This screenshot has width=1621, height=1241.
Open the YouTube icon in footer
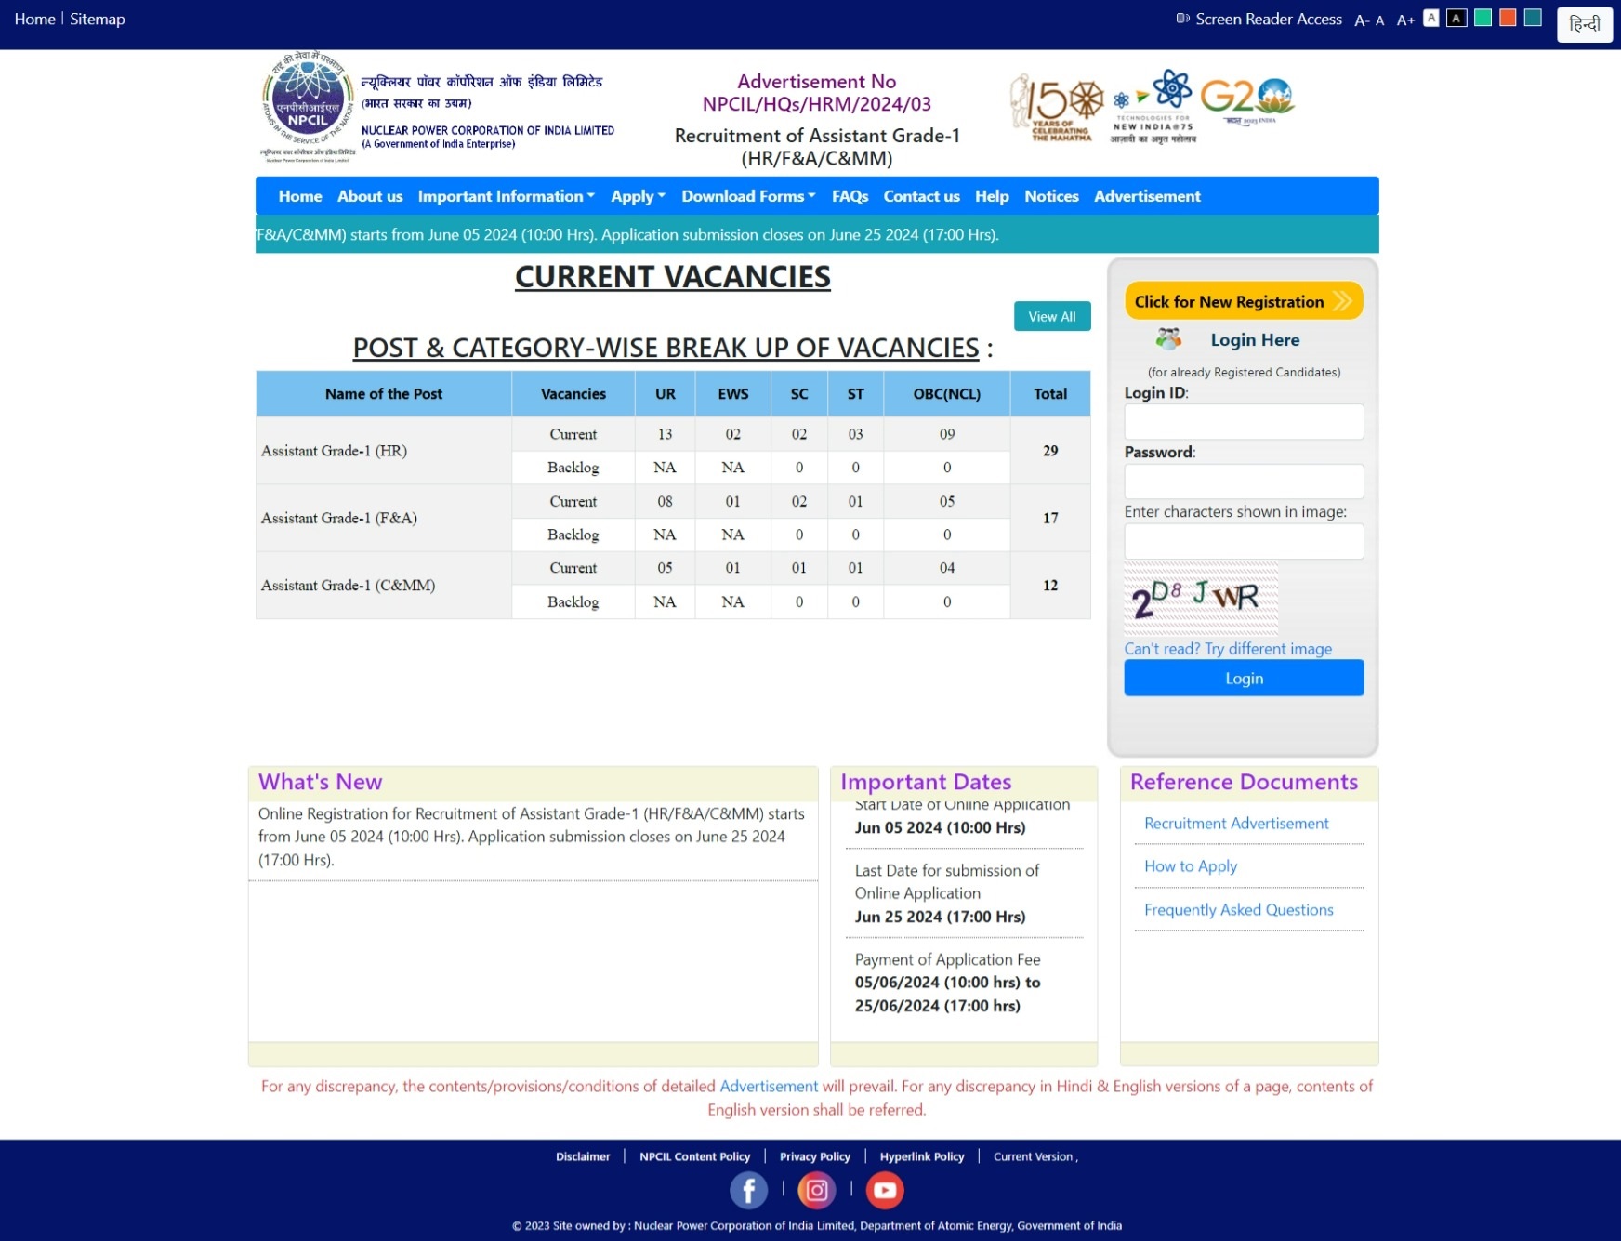pyautogui.click(x=885, y=1190)
